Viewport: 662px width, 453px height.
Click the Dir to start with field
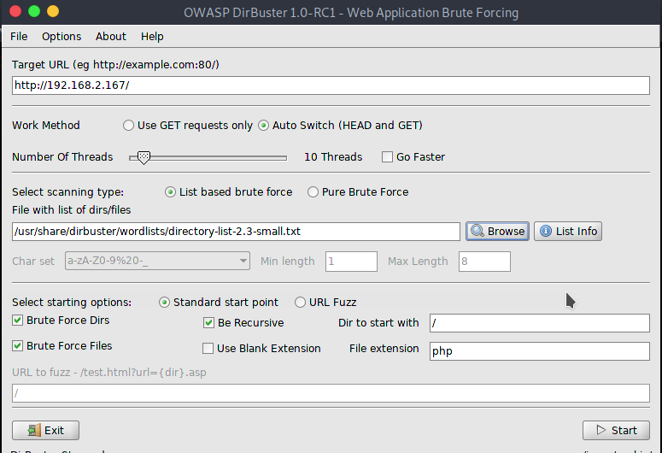pyautogui.click(x=540, y=323)
